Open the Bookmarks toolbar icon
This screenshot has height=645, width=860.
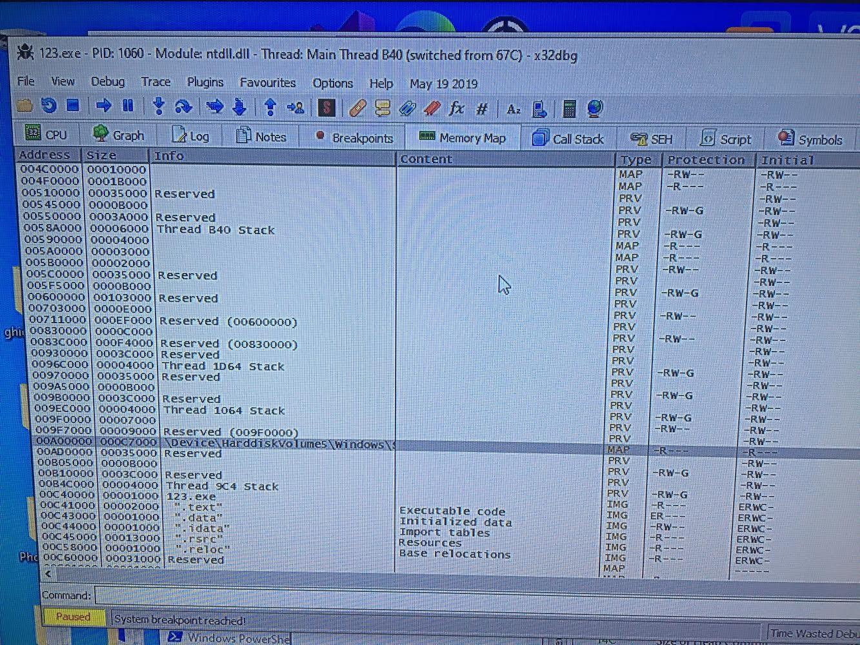[x=432, y=108]
